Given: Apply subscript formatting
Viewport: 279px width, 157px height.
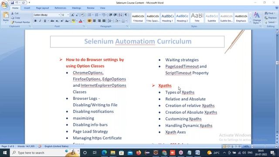Looking at the screenshot, I should (57, 21).
